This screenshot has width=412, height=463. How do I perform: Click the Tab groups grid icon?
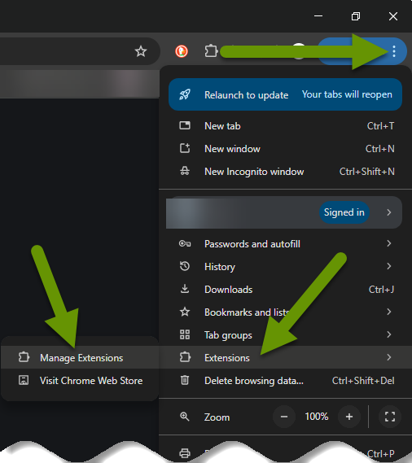pyautogui.click(x=185, y=334)
